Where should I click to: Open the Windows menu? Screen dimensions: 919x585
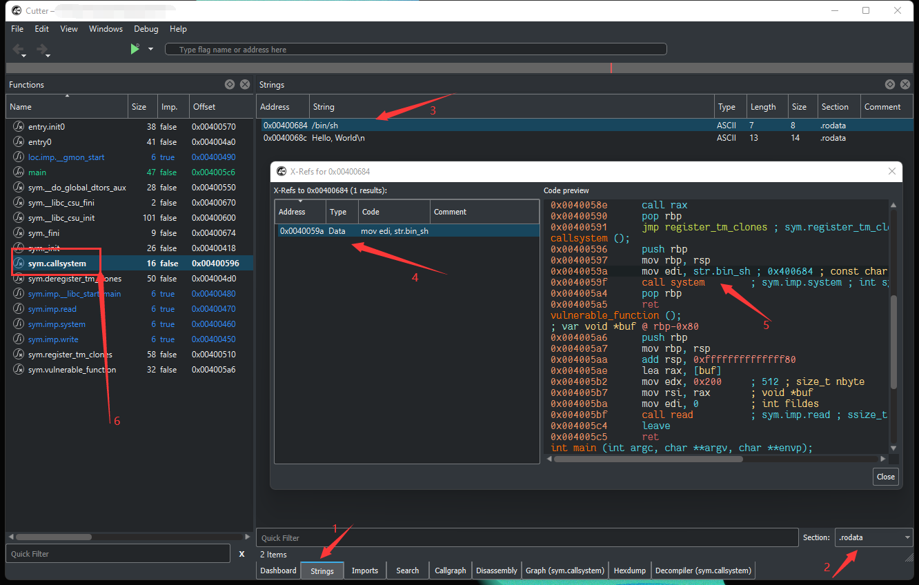(106, 29)
